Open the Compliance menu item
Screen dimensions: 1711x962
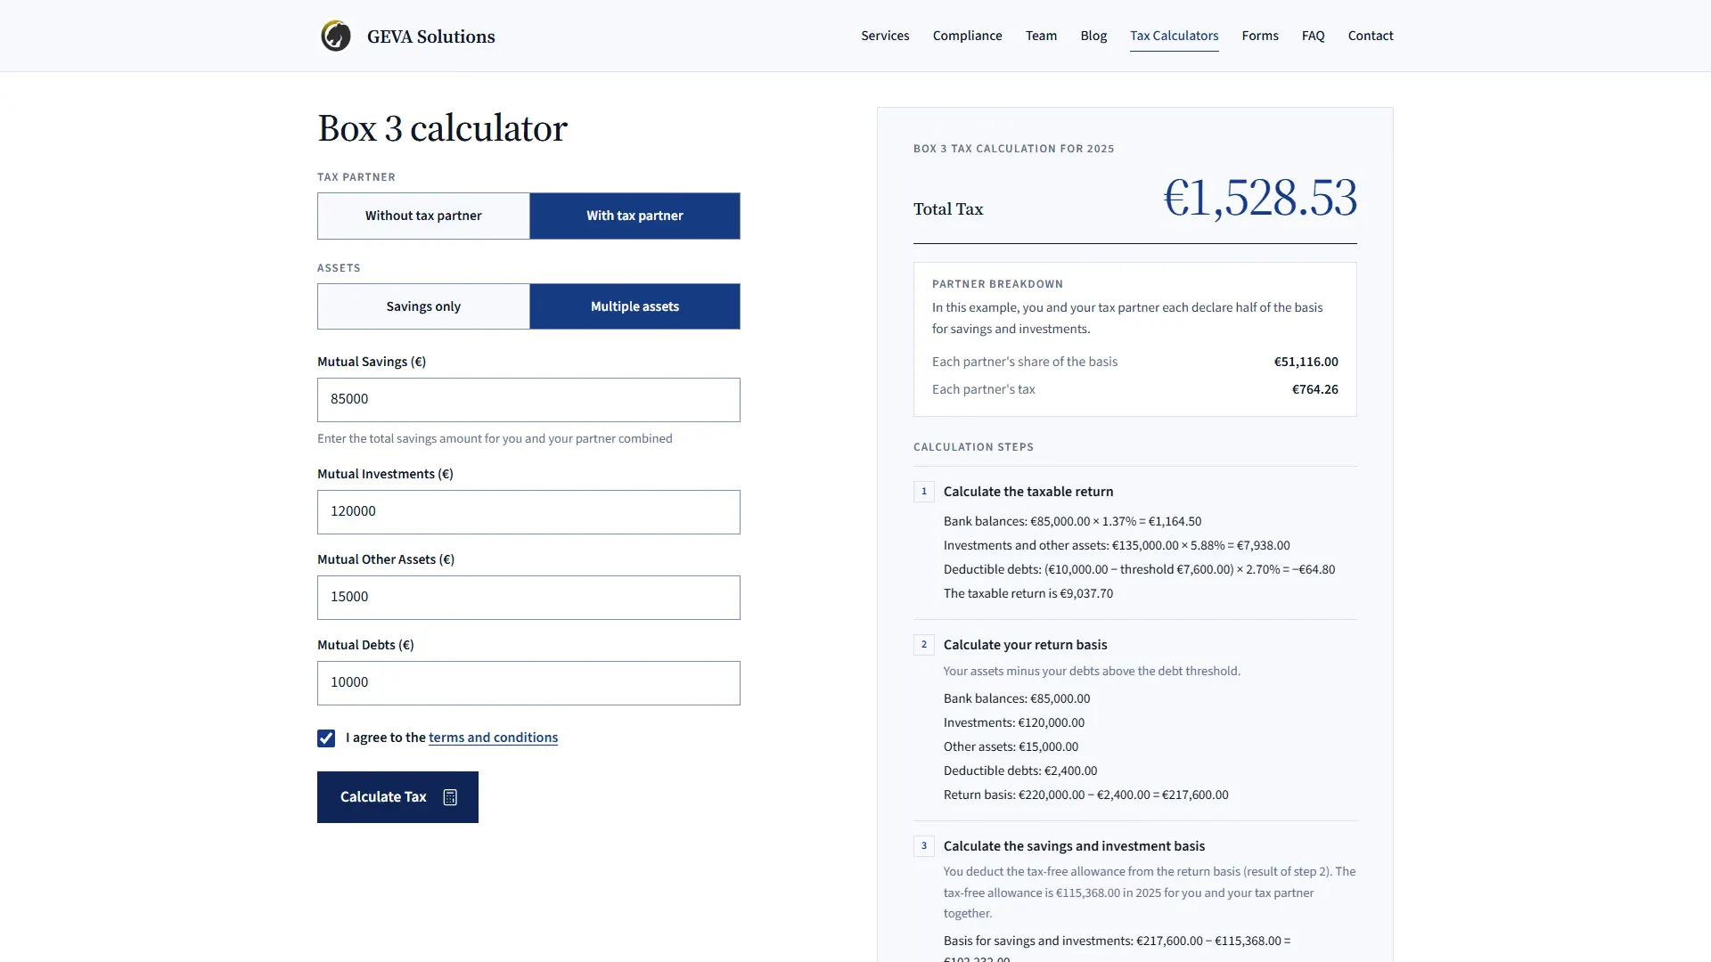(x=967, y=36)
